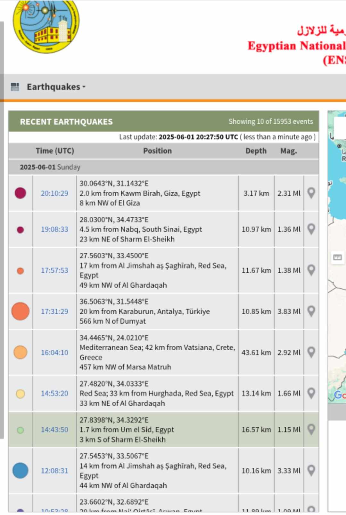The width and height of the screenshot is (346, 515).
Task: Click 'Showing 10 of 15953 events' text
Action: (271, 121)
